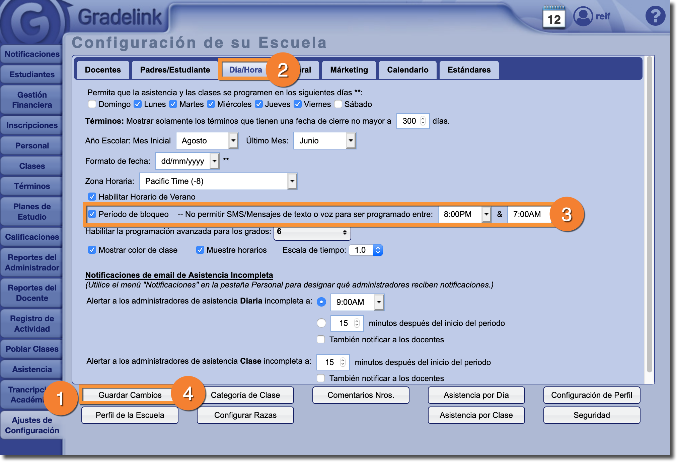
Task: Select the minutes-after-period radio button
Action: pyautogui.click(x=321, y=323)
